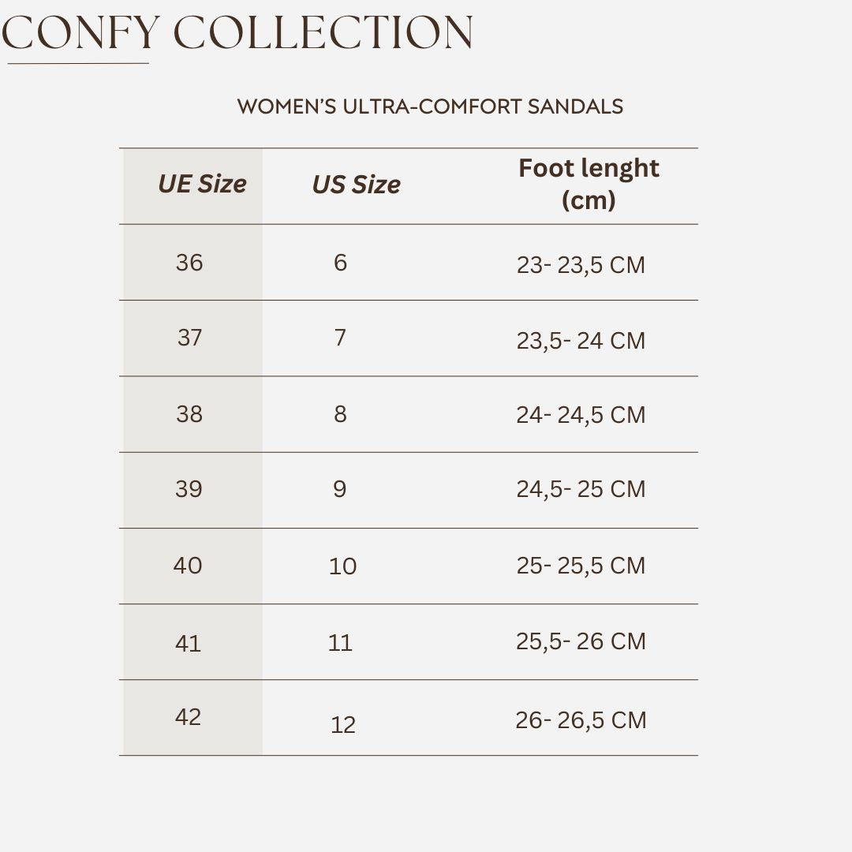
Task: Click UE size 42 cell
Action: [x=188, y=717]
